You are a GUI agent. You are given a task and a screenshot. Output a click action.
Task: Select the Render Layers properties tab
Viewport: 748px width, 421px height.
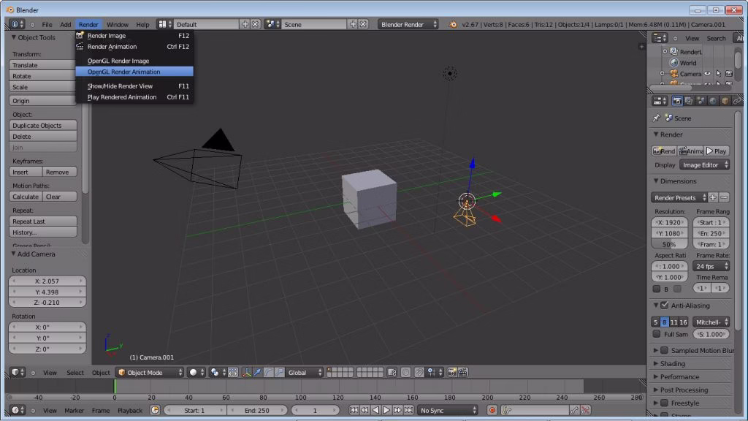point(689,101)
